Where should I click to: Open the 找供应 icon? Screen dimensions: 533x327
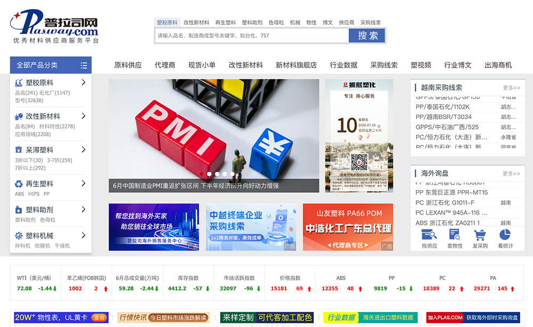(x=429, y=235)
